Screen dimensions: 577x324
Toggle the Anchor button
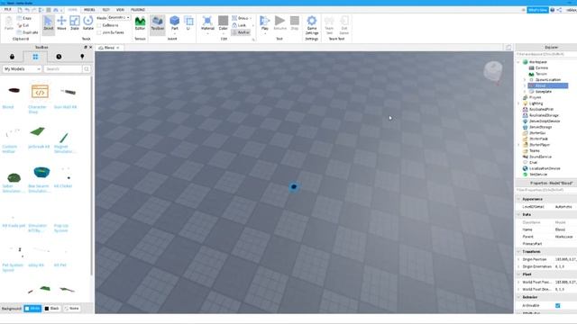[241, 32]
